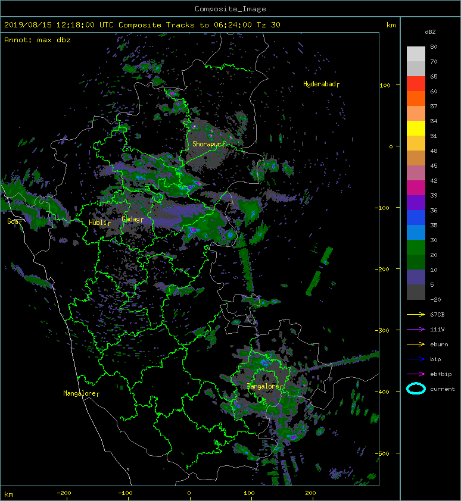The width and height of the screenshot is (461, 501).
Task: Click the mauve 45 dBZ color swatch
Action: click(416, 173)
